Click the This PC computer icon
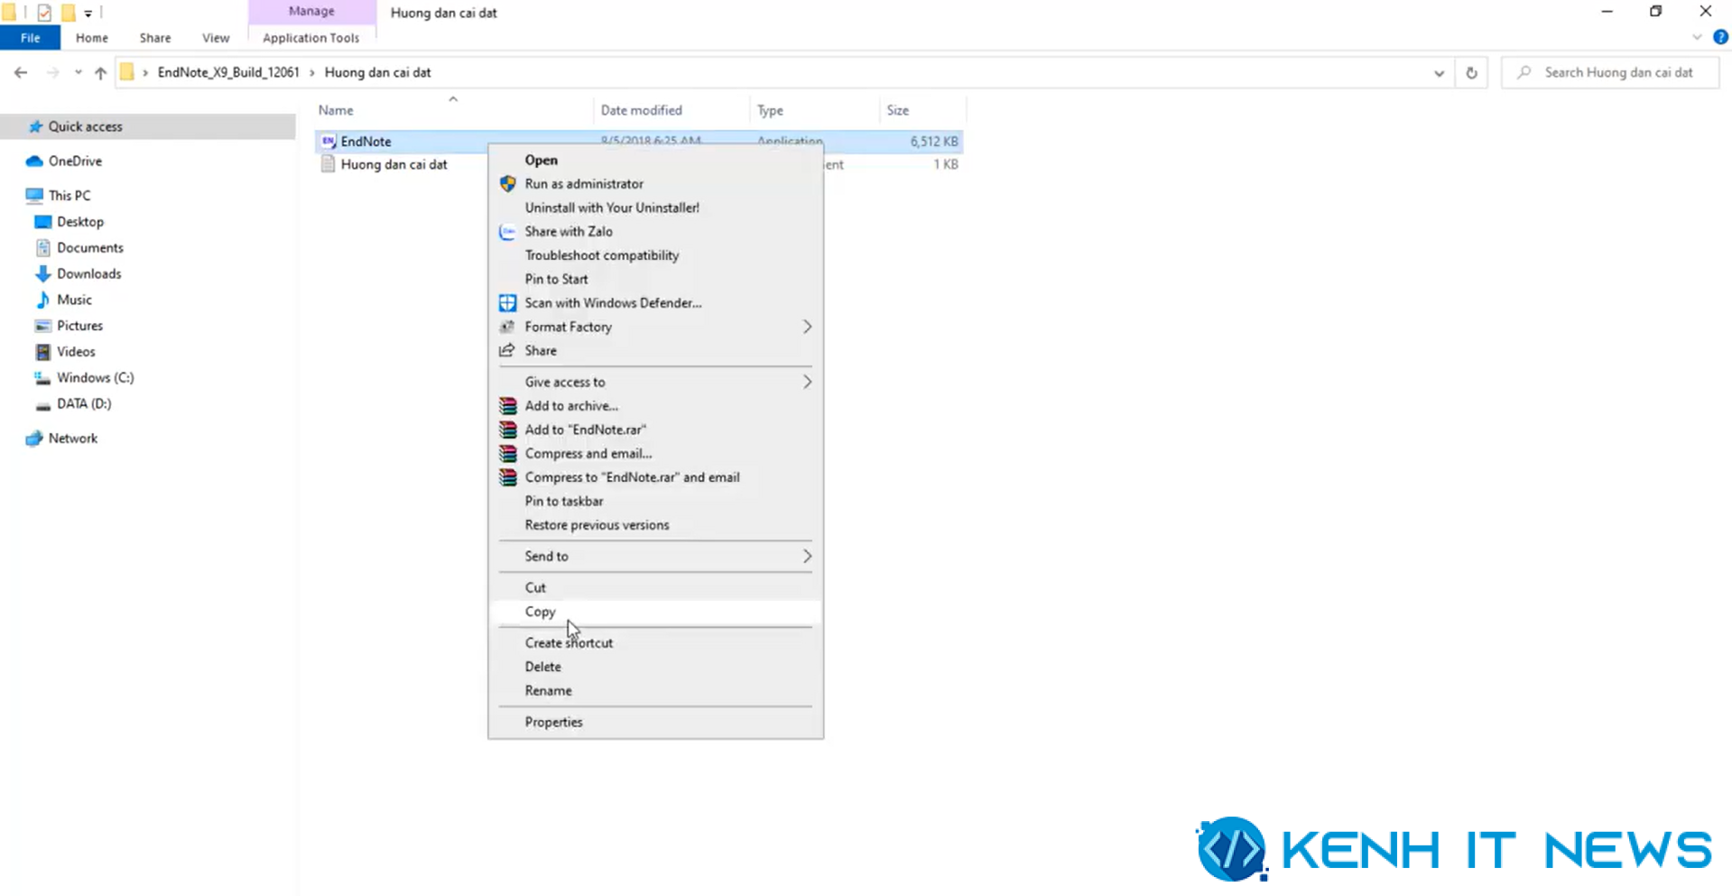1732x896 pixels. 34,195
